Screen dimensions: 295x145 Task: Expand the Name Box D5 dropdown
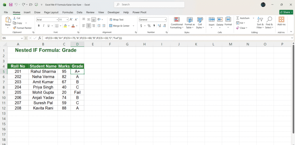(x=22, y=38)
